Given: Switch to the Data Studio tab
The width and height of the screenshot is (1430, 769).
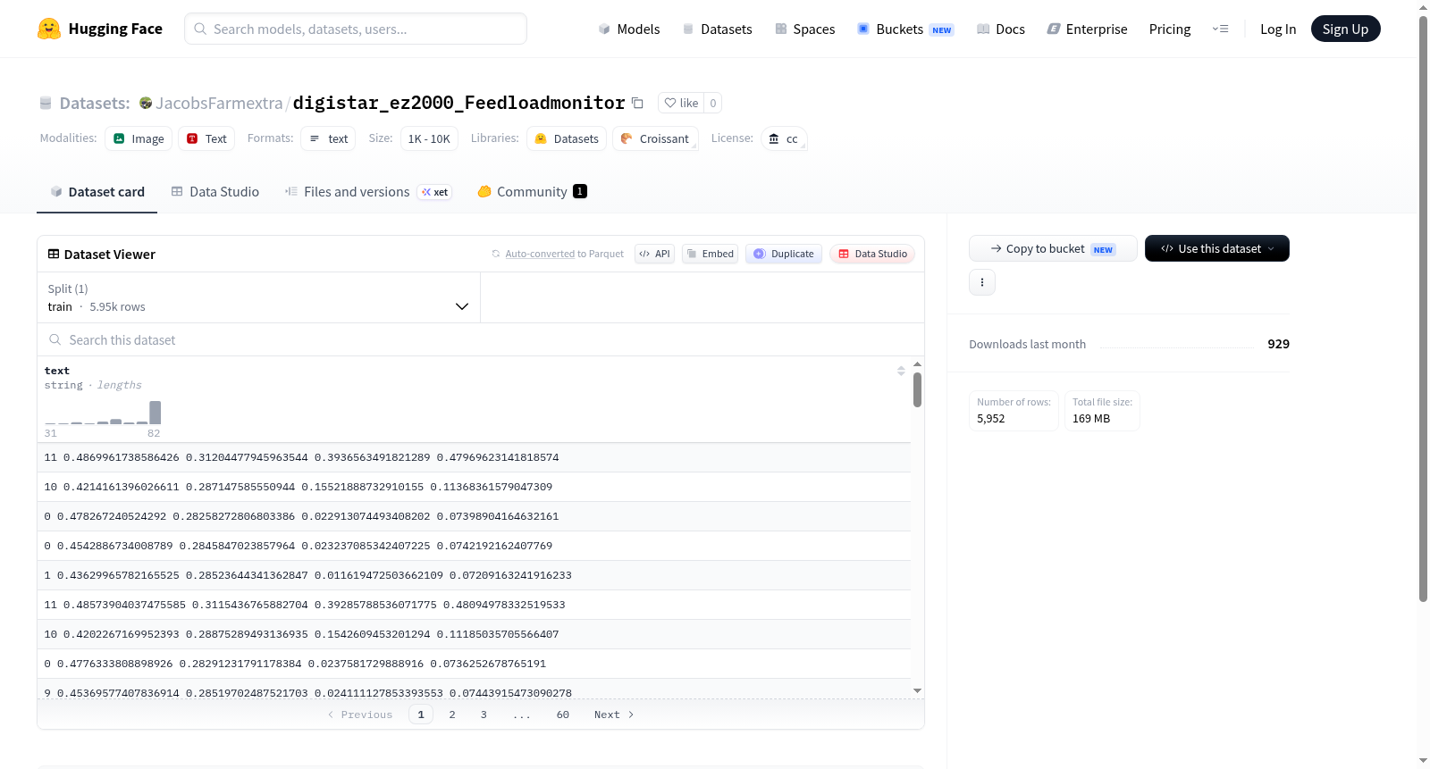Looking at the screenshot, I should [x=215, y=191].
